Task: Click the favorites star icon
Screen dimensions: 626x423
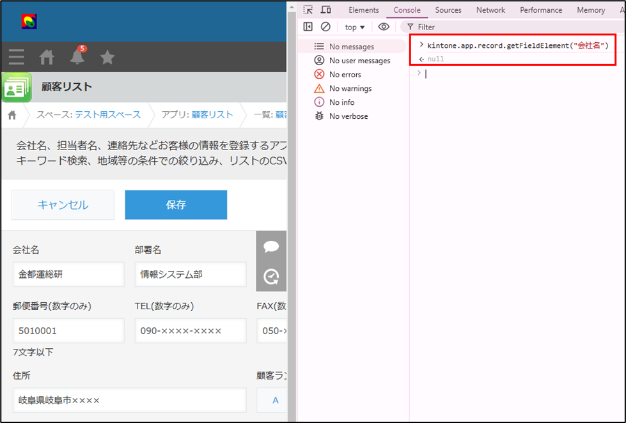Action: point(107,58)
